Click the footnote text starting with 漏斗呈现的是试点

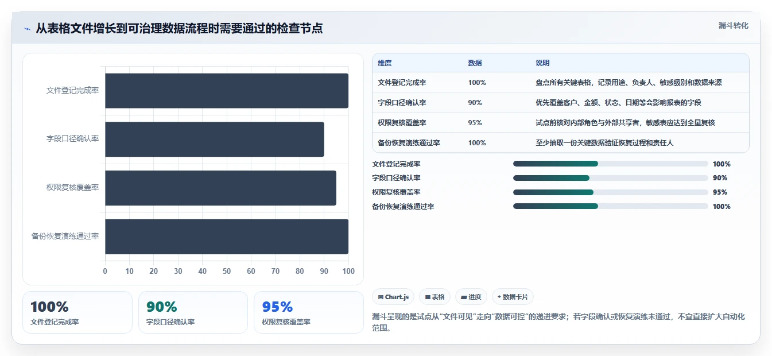[558, 323]
